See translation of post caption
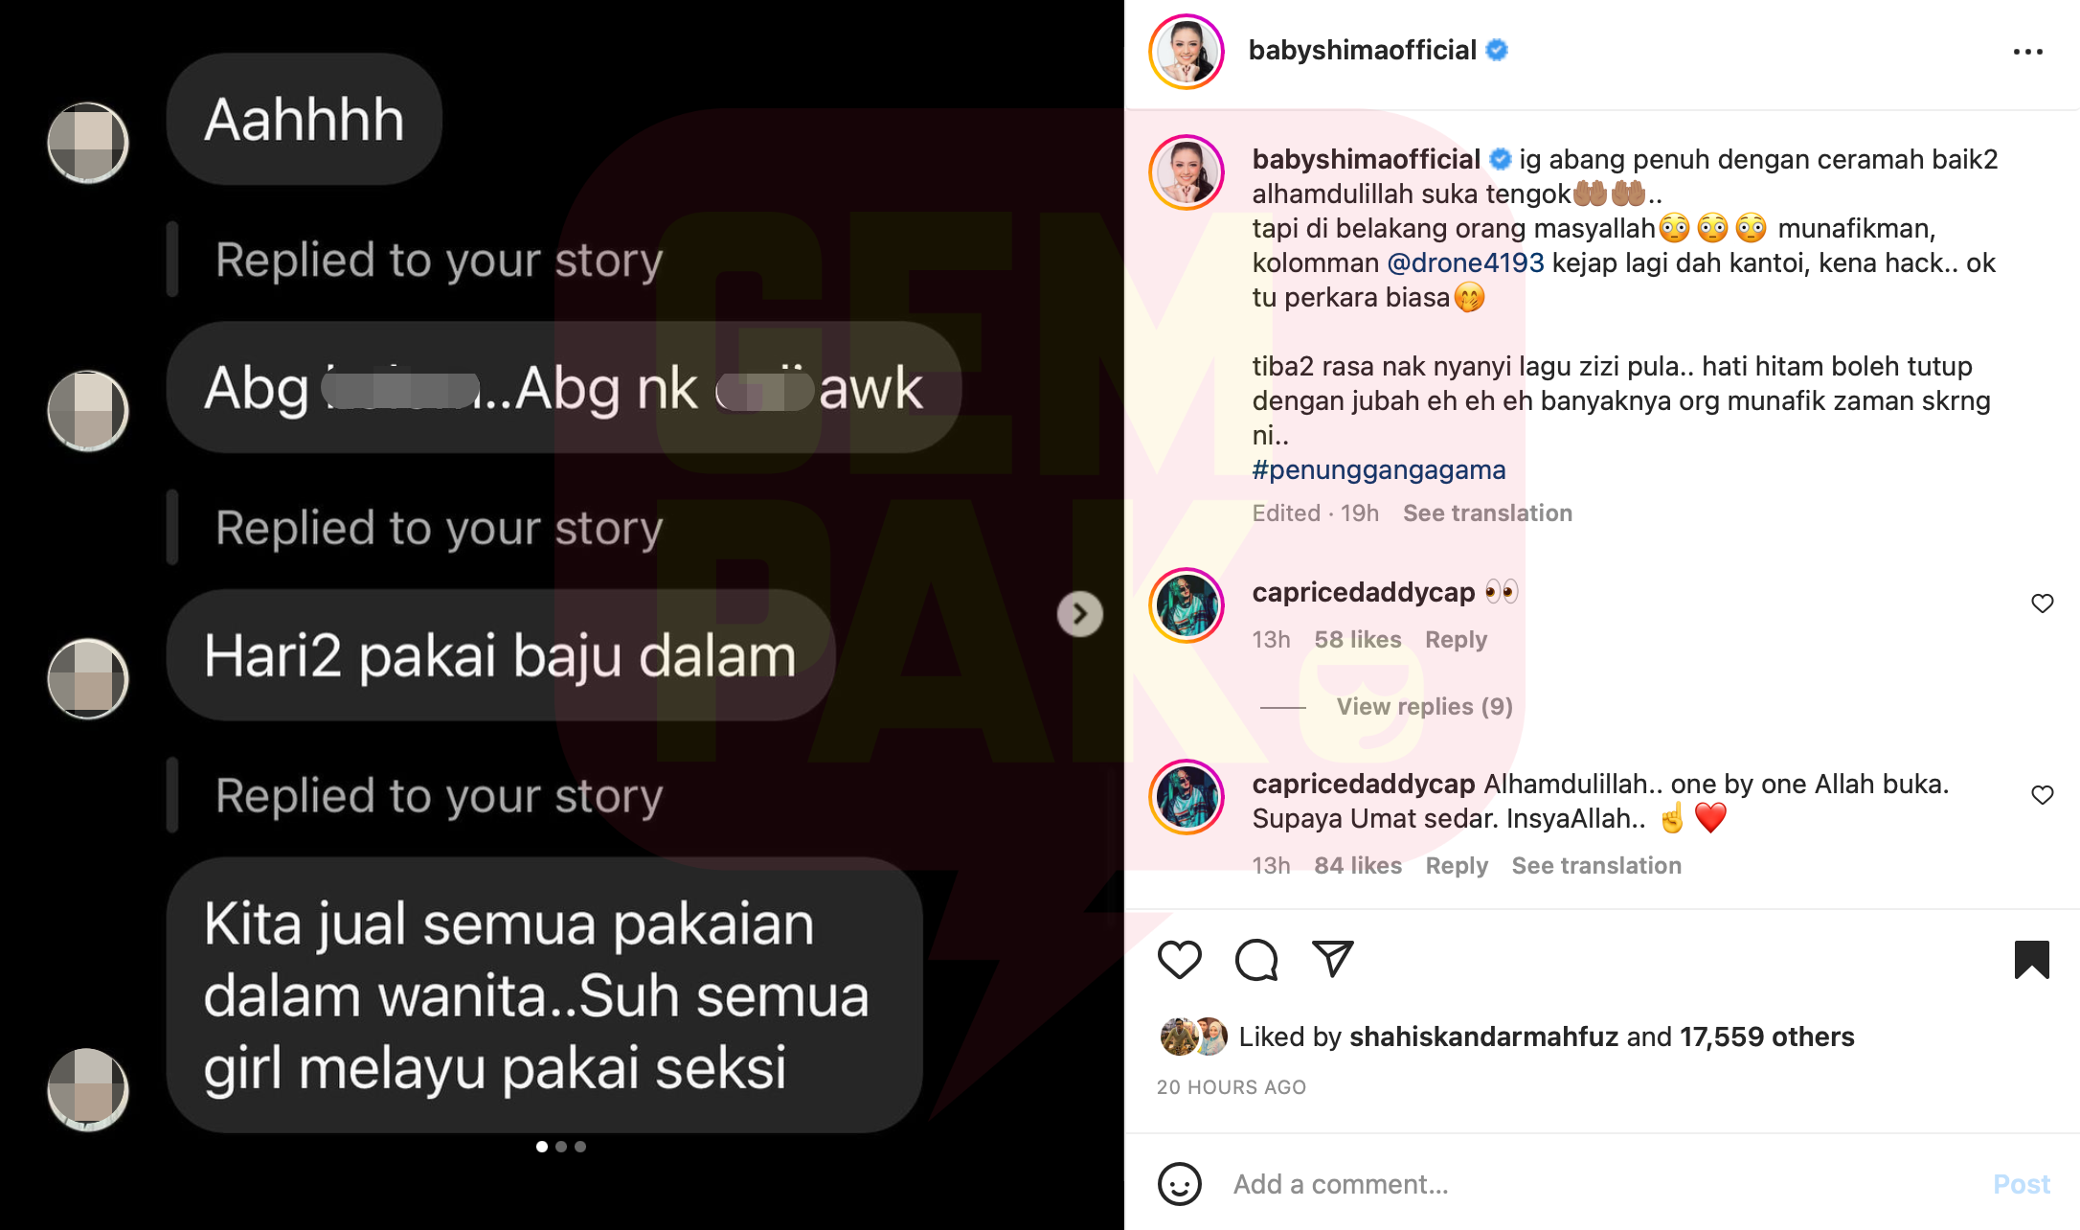Viewport: 2080px width, 1230px height. click(x=1487, y=512)
